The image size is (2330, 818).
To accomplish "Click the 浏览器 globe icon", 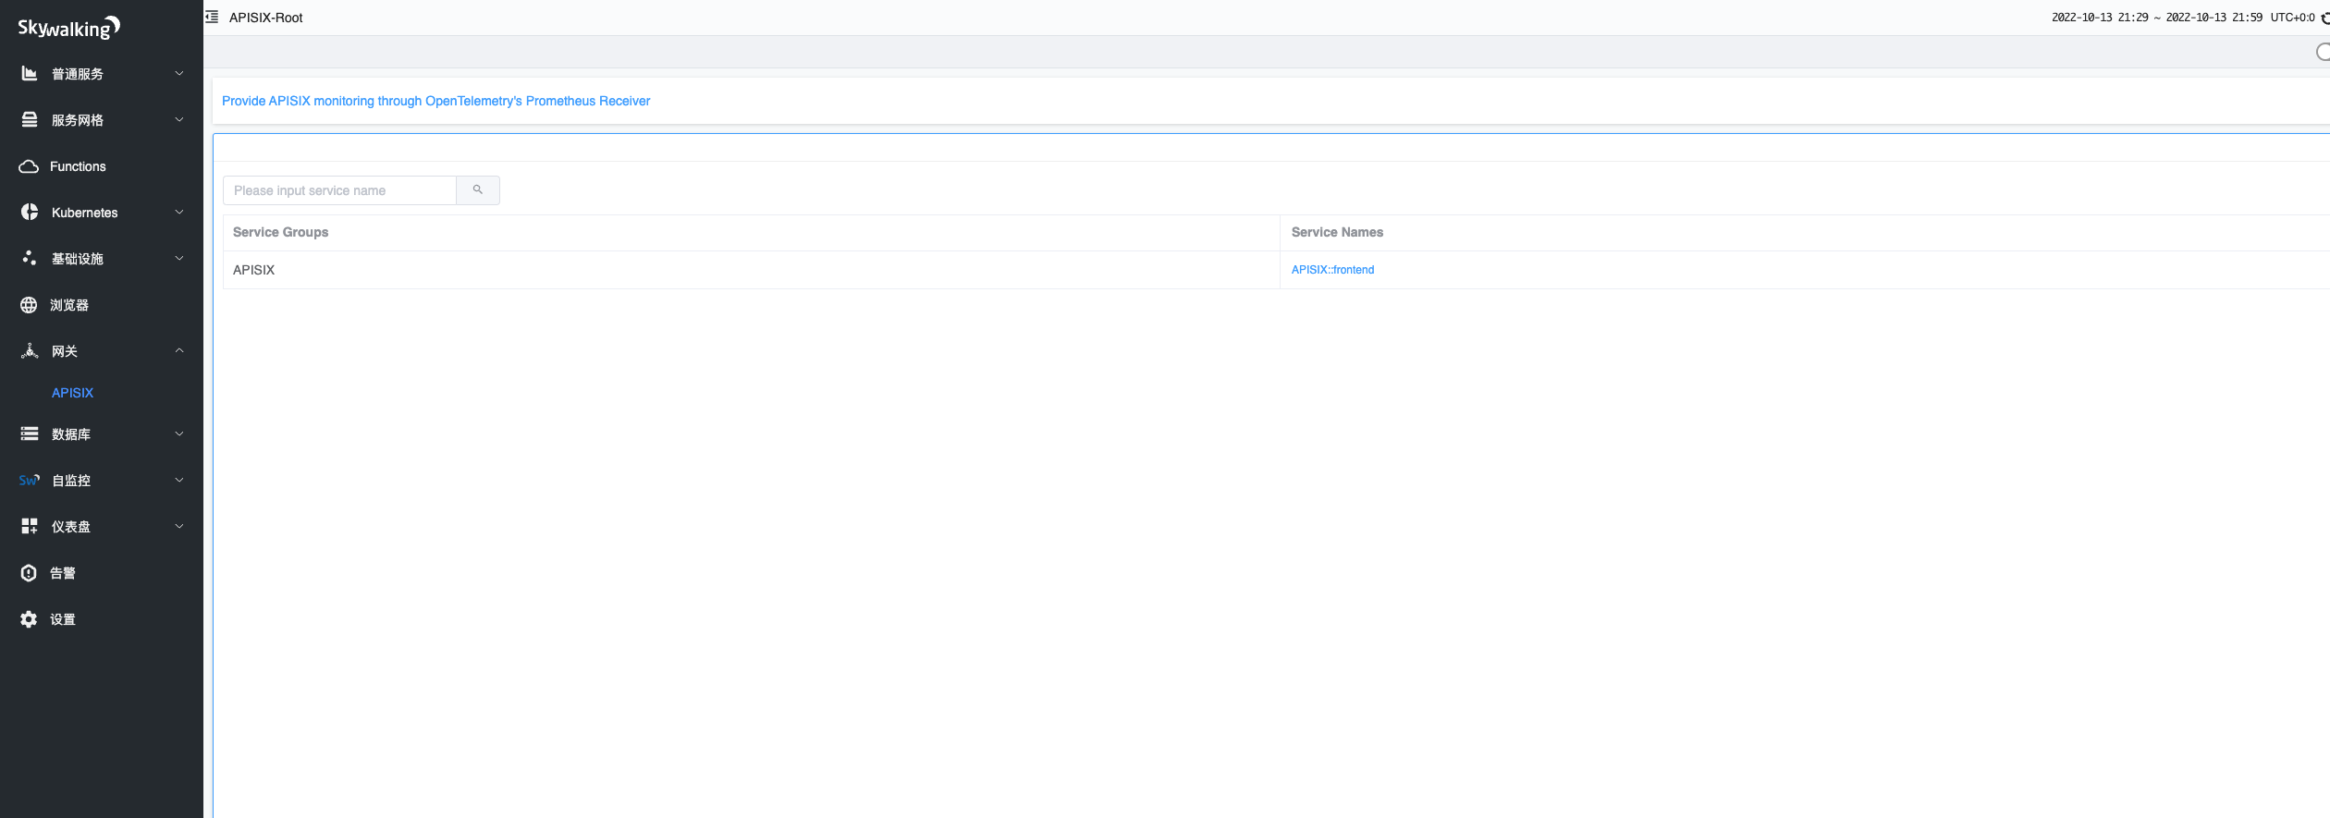I will click(29, 305).
